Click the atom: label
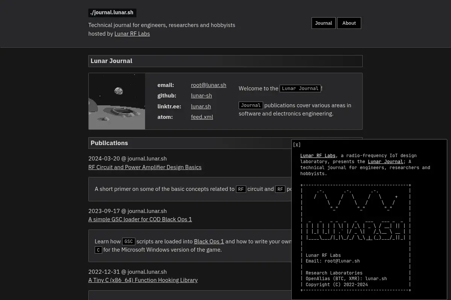451x300 pixels. 165,117
